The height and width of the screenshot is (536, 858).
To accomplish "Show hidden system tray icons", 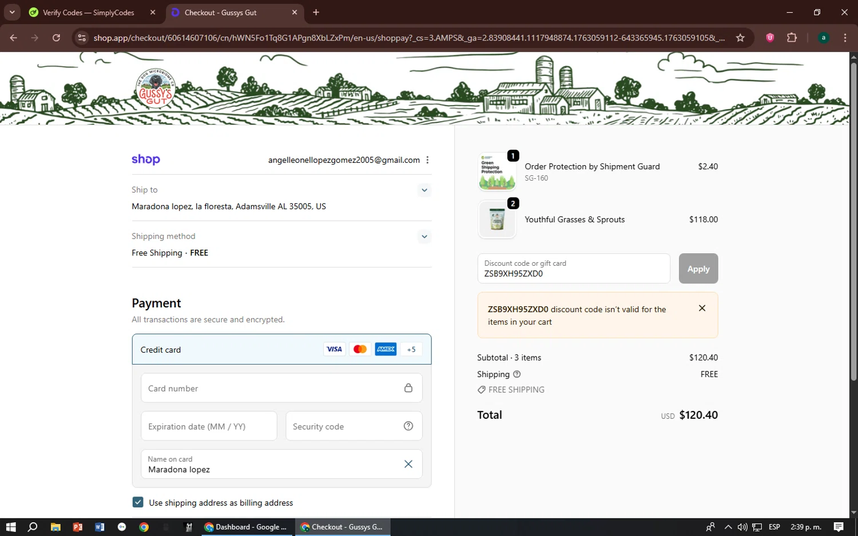I will (728, 527).
